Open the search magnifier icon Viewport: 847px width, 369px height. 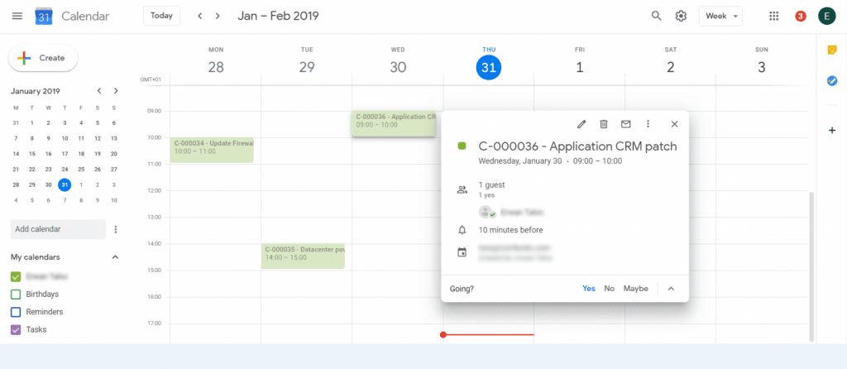coord(657,16)
